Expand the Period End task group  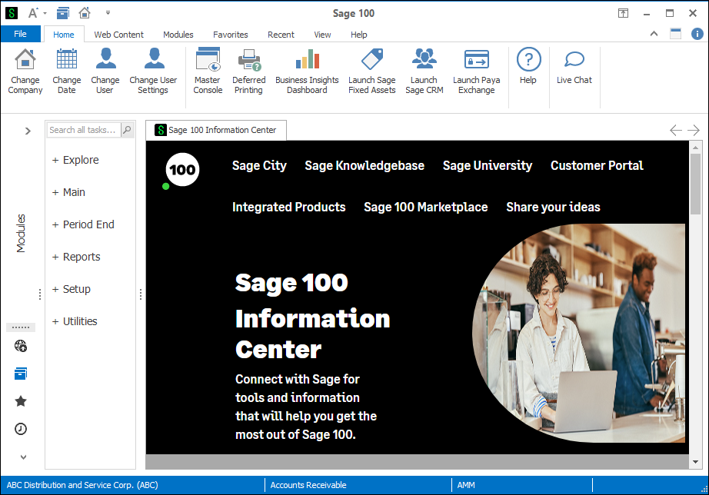tap(83, 224)
